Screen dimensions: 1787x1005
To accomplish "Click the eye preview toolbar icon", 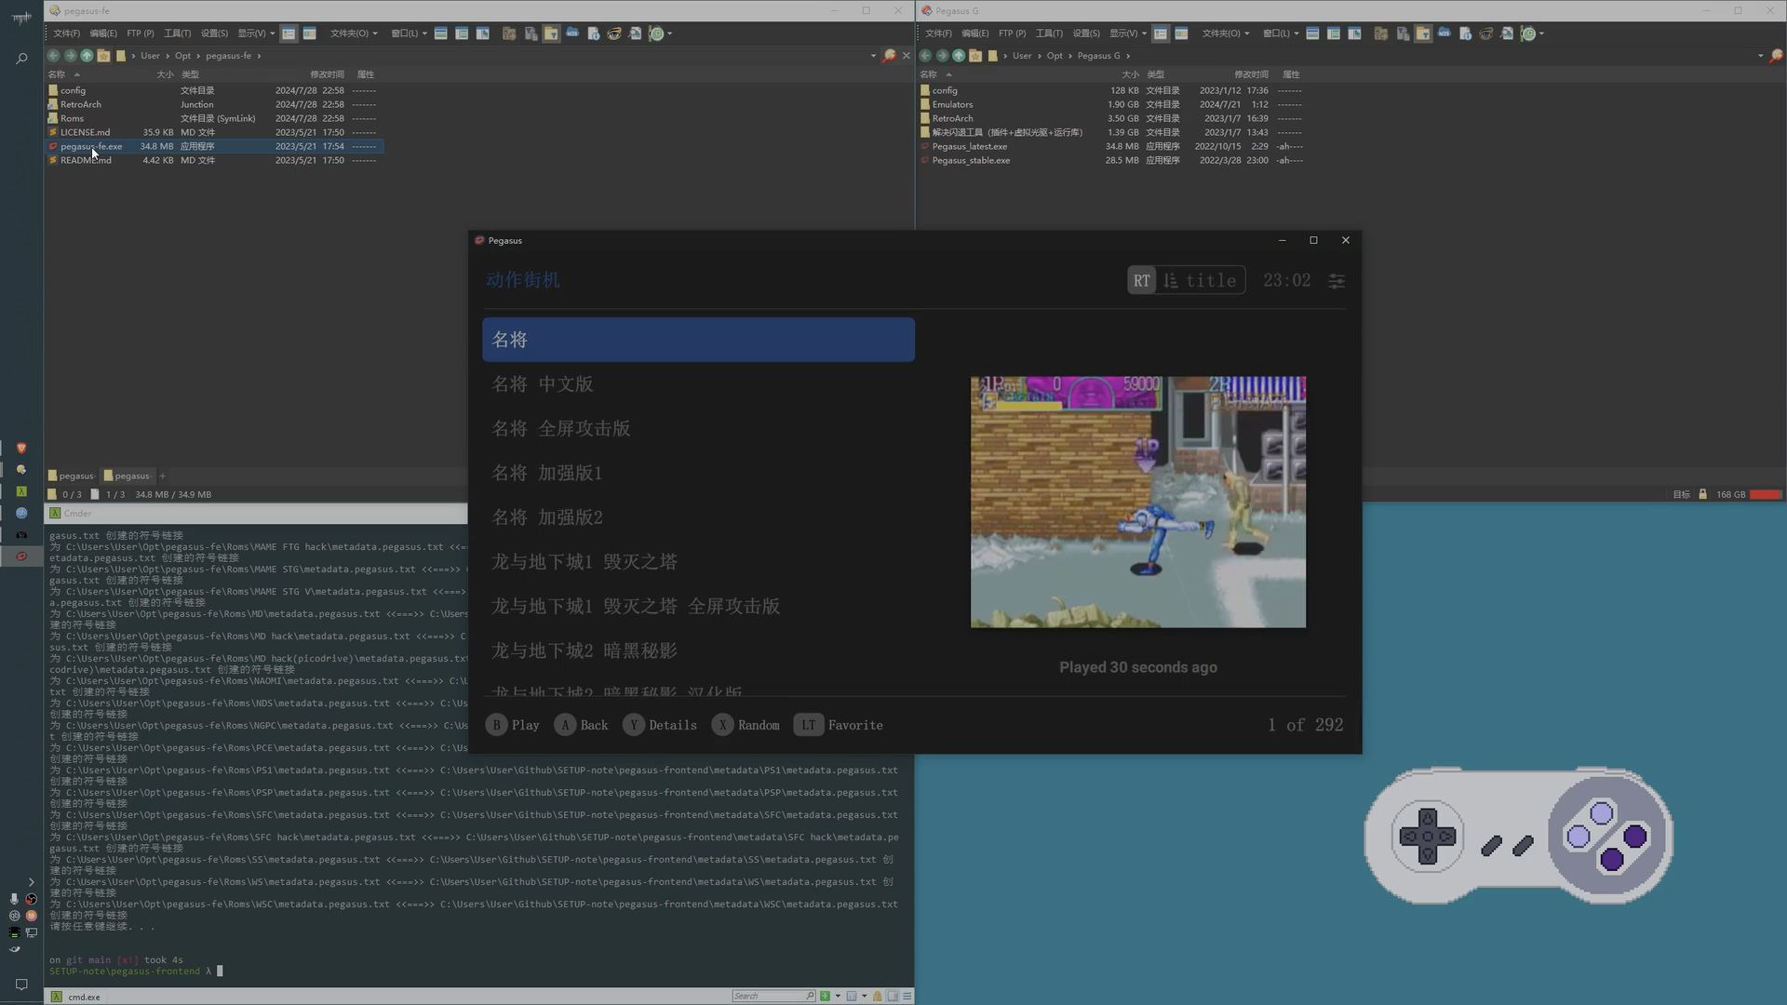I will click(613, 33).
